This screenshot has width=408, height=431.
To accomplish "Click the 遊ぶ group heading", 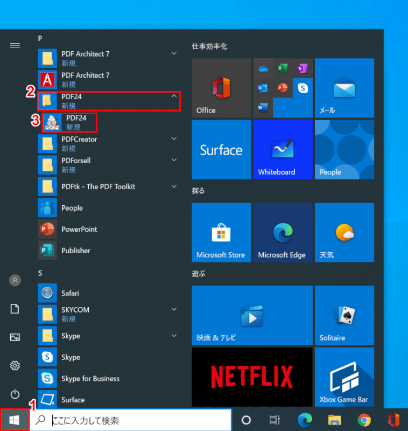I will (x=198, y=274).
